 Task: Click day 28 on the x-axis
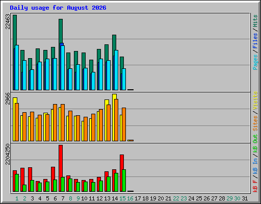(x=222, y=198)
